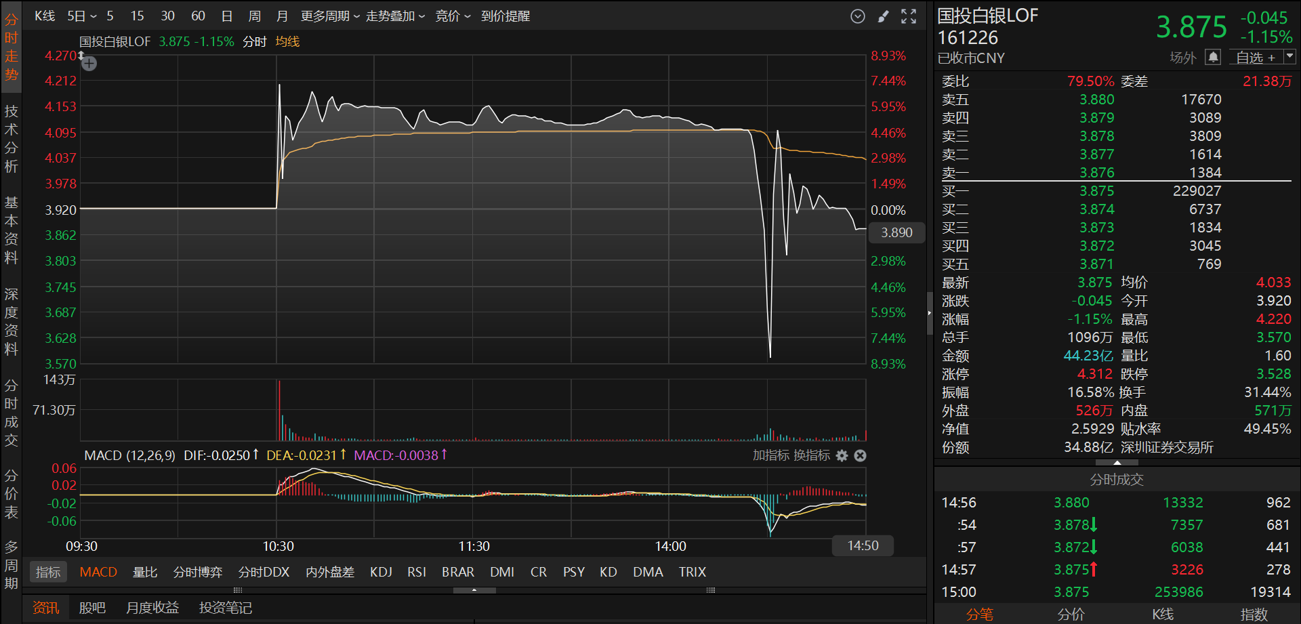Screen dimensions: 1301x624
Task: Switch to the 月 monthly period
Action: [283, 16]
